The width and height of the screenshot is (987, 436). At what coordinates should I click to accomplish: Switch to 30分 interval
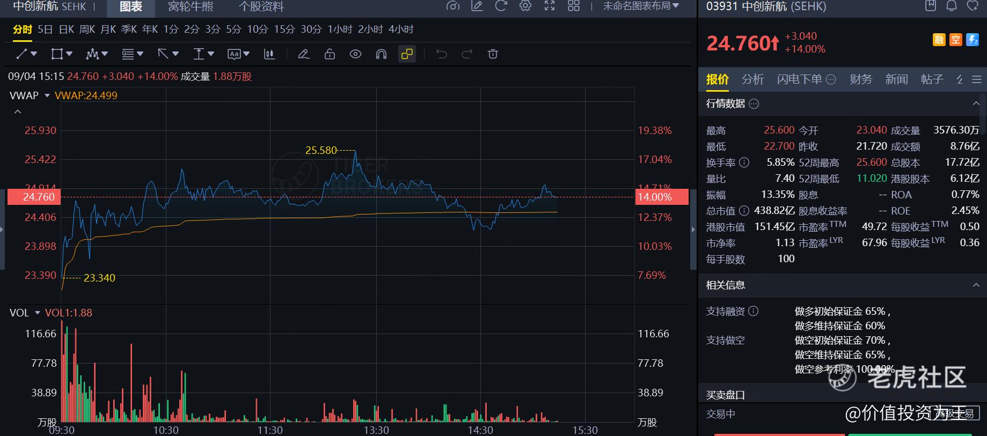click(311, 29)
